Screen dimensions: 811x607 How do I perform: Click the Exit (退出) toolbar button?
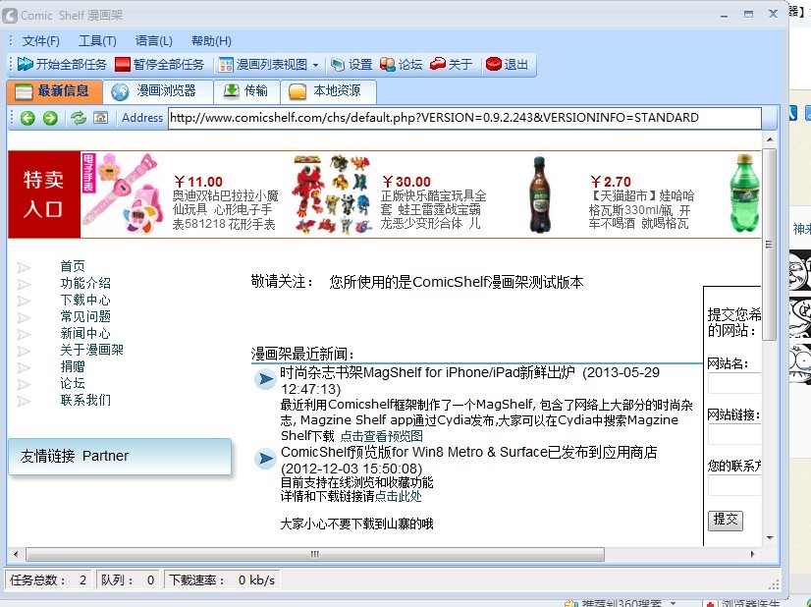pos(508,64)
